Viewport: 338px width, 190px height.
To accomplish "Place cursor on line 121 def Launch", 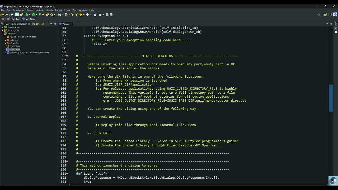I will click(92, 173).
